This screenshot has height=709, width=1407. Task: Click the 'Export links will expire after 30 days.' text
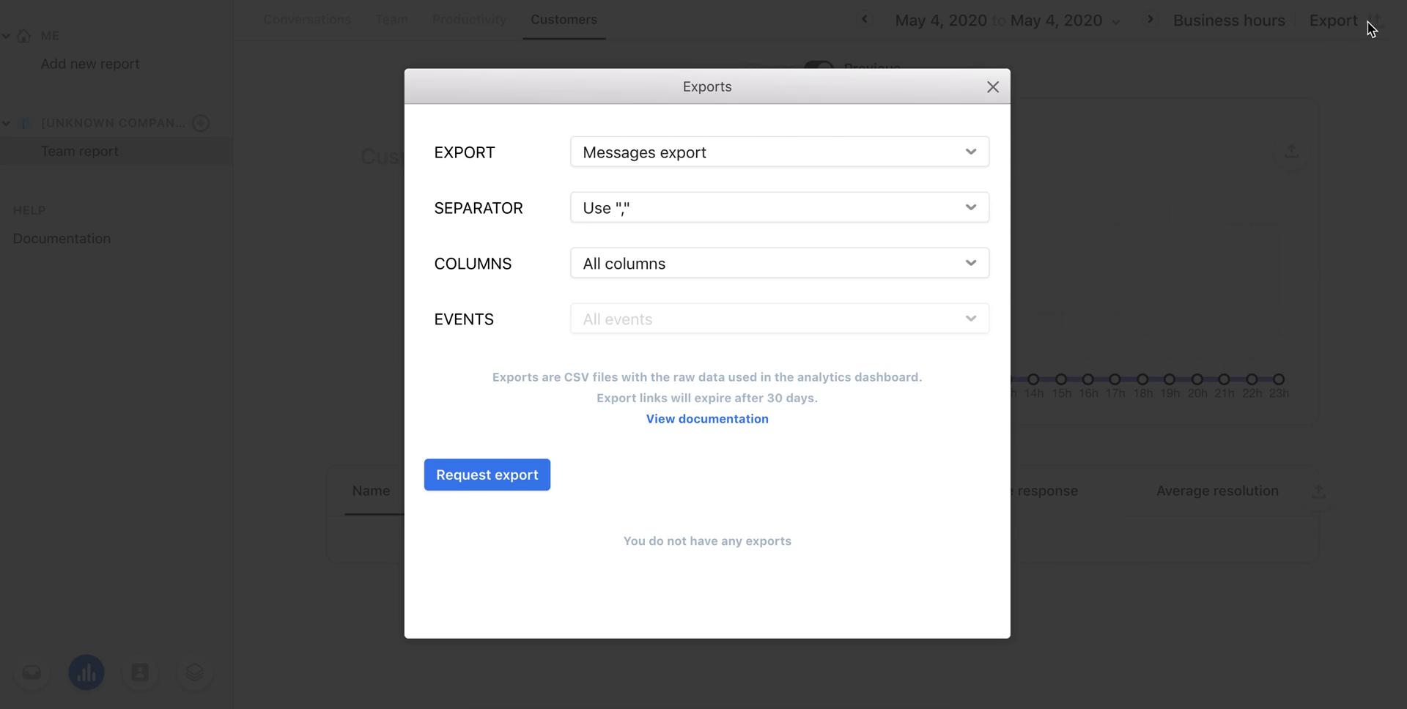pos(707,398)
